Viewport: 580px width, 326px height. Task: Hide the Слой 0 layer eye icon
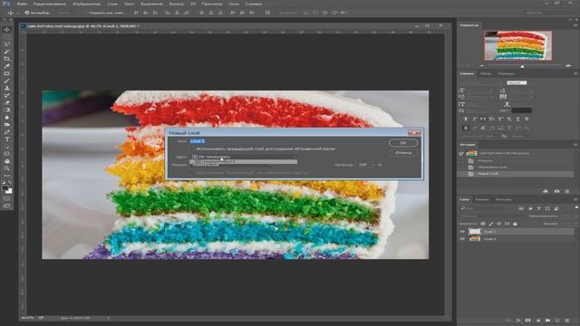[x=462, y=239]
